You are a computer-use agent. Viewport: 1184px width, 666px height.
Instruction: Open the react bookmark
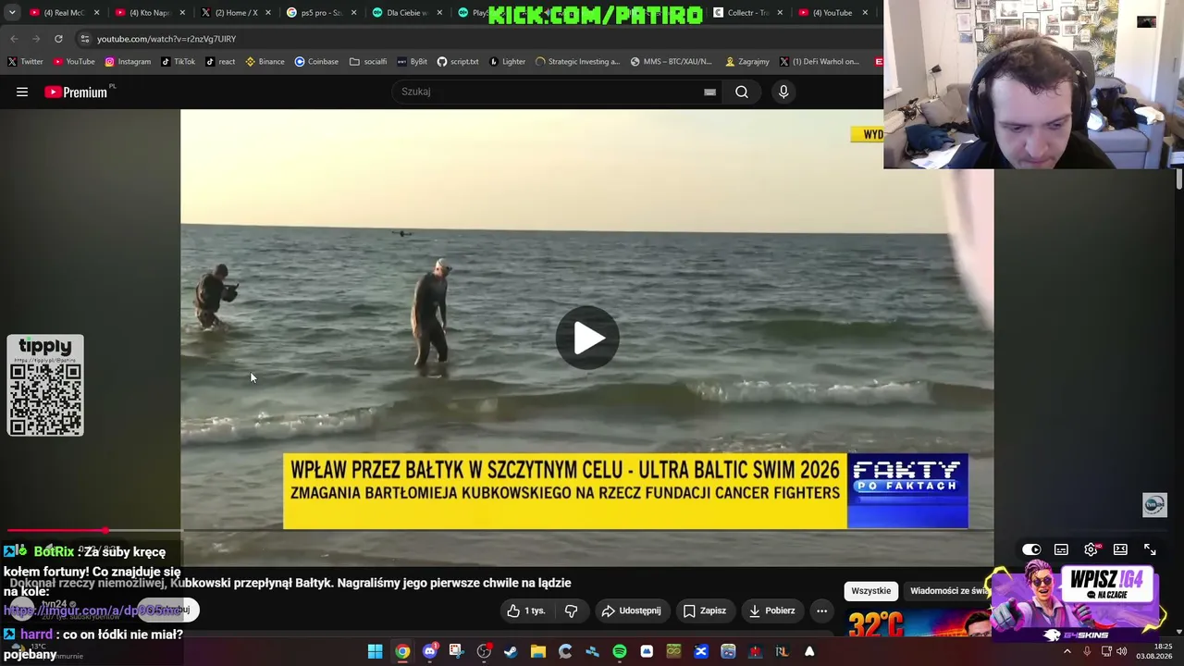(220, 62)
